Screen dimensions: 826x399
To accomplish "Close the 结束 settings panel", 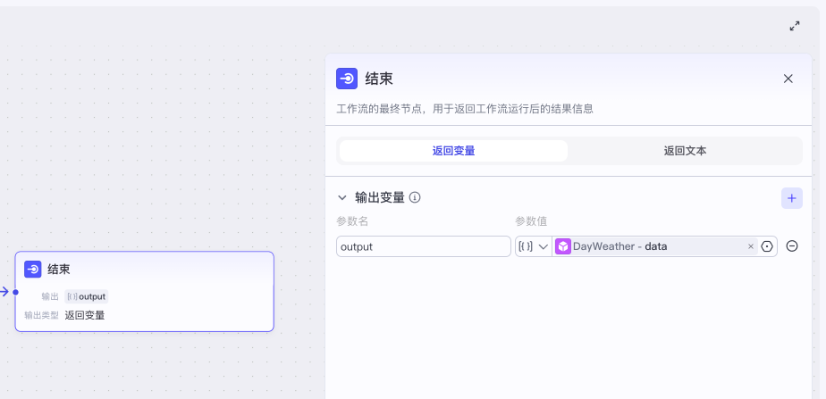I will (x=788, y=79).
